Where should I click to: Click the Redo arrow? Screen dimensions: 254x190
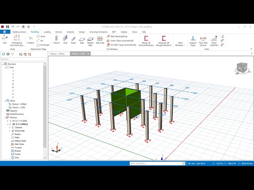point(18,27)
